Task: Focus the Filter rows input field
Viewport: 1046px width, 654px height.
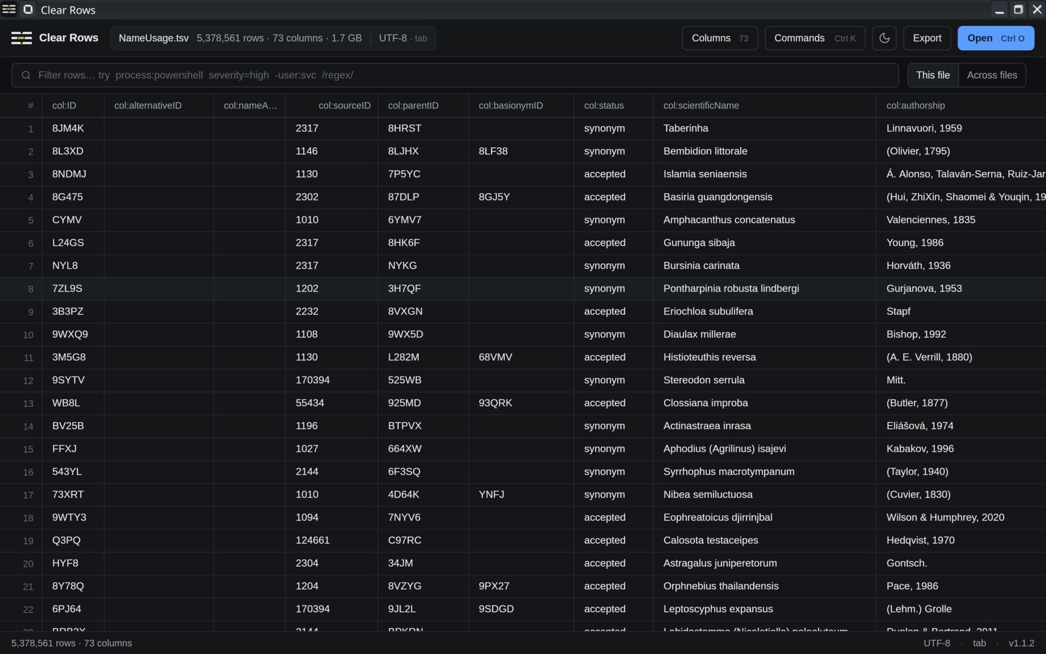Action: [x=455, y=75]
